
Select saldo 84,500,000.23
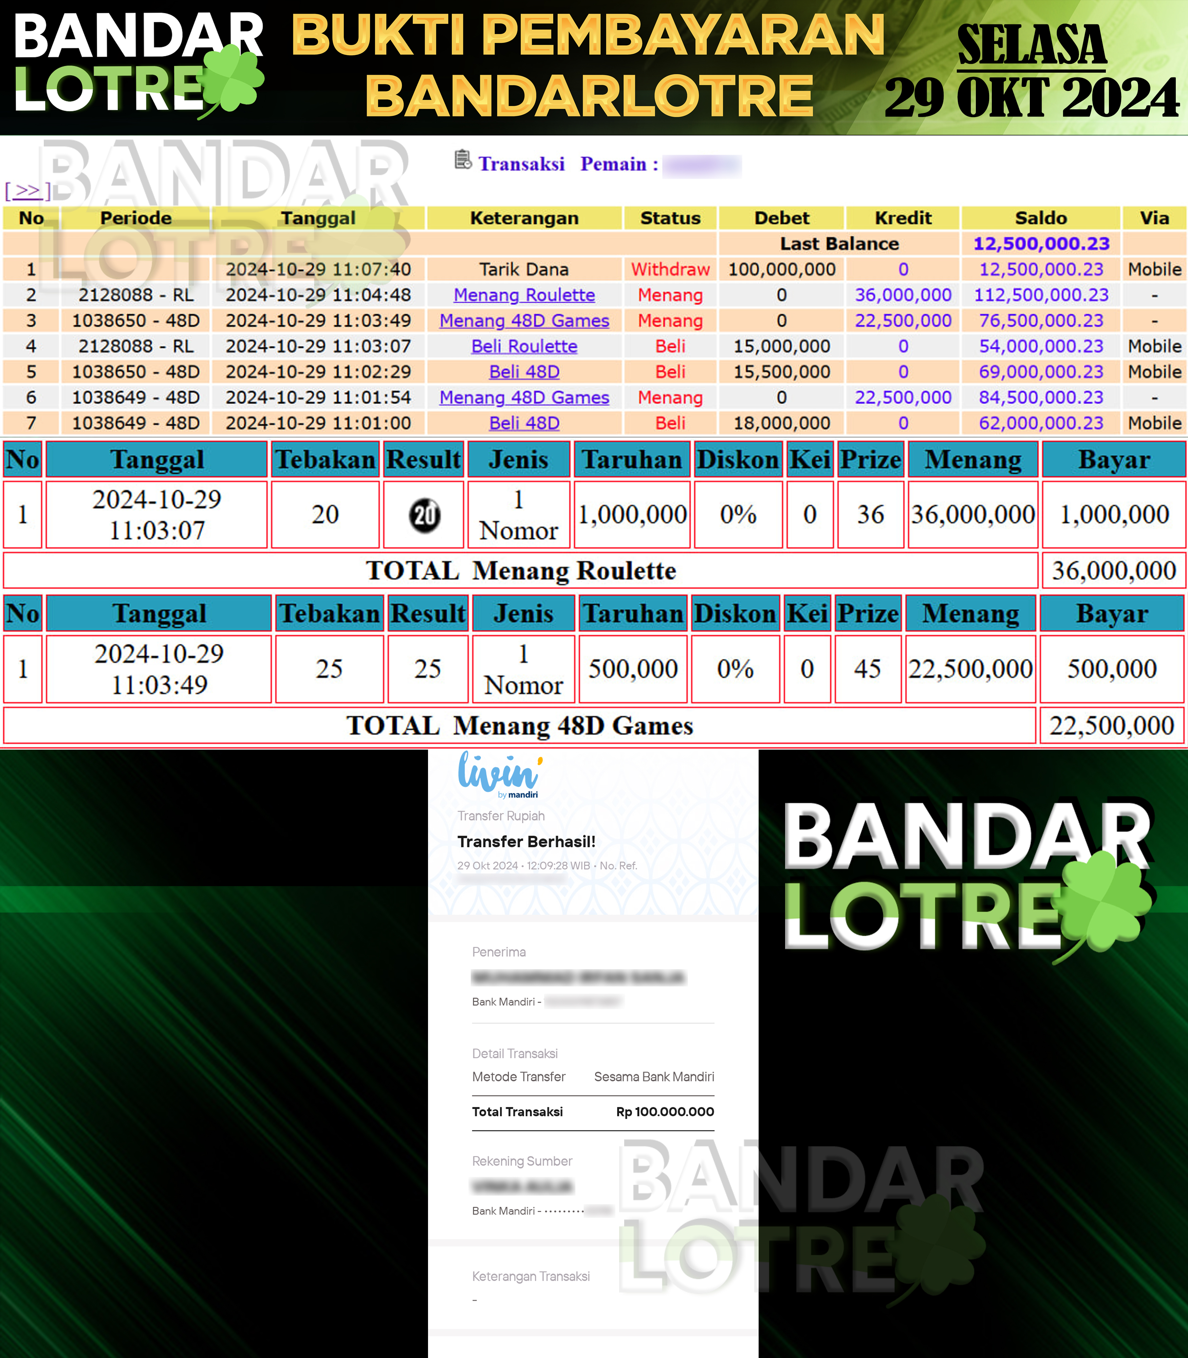click(1041, 398)
